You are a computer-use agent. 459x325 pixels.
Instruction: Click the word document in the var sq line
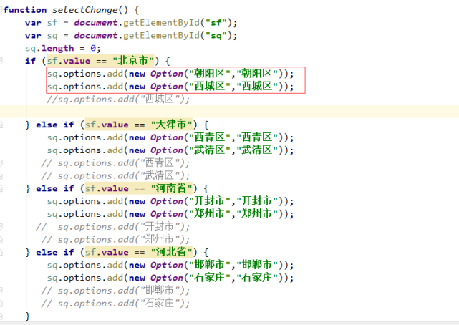(x=96, y=35)
